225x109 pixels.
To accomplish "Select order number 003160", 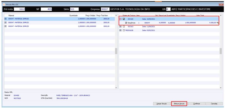I will 130,19.
